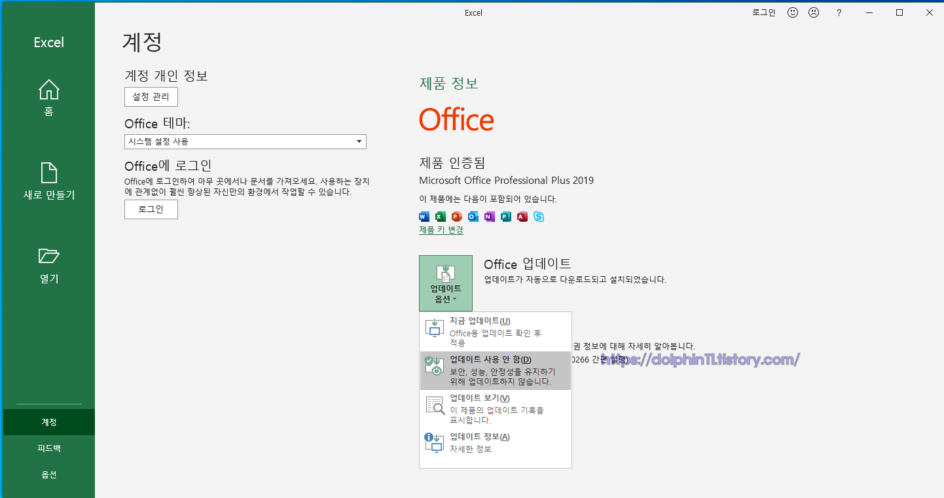The image size is (944, 498).
Task: Close the Excel window
Action: click(x=930, y=12)
